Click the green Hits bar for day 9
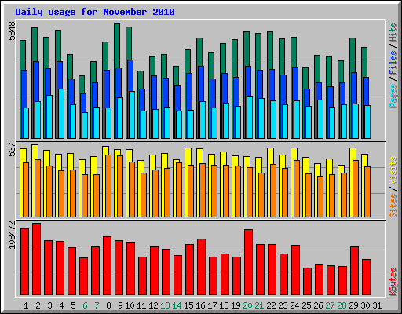Screen dimensions: 402x314 pos(117,45)
